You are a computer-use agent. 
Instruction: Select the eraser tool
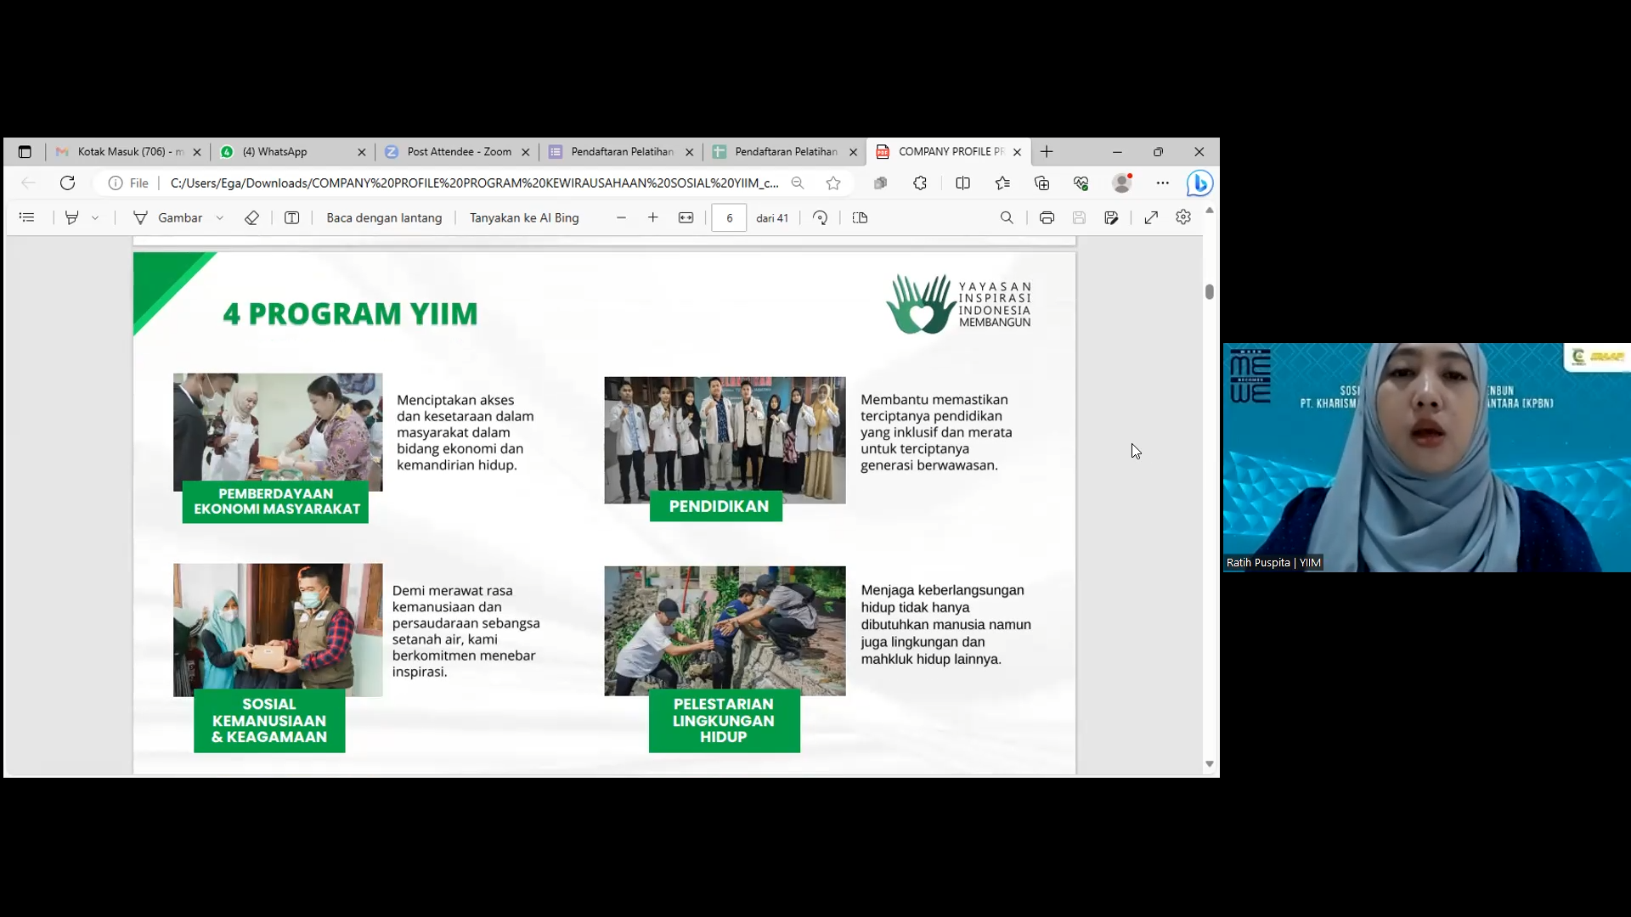tap(251, 218)
